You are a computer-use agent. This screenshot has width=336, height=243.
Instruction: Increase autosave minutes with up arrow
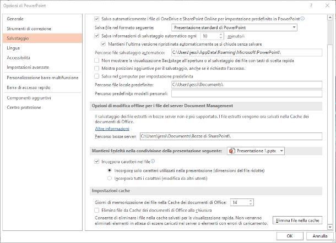[x=221, y=34]
